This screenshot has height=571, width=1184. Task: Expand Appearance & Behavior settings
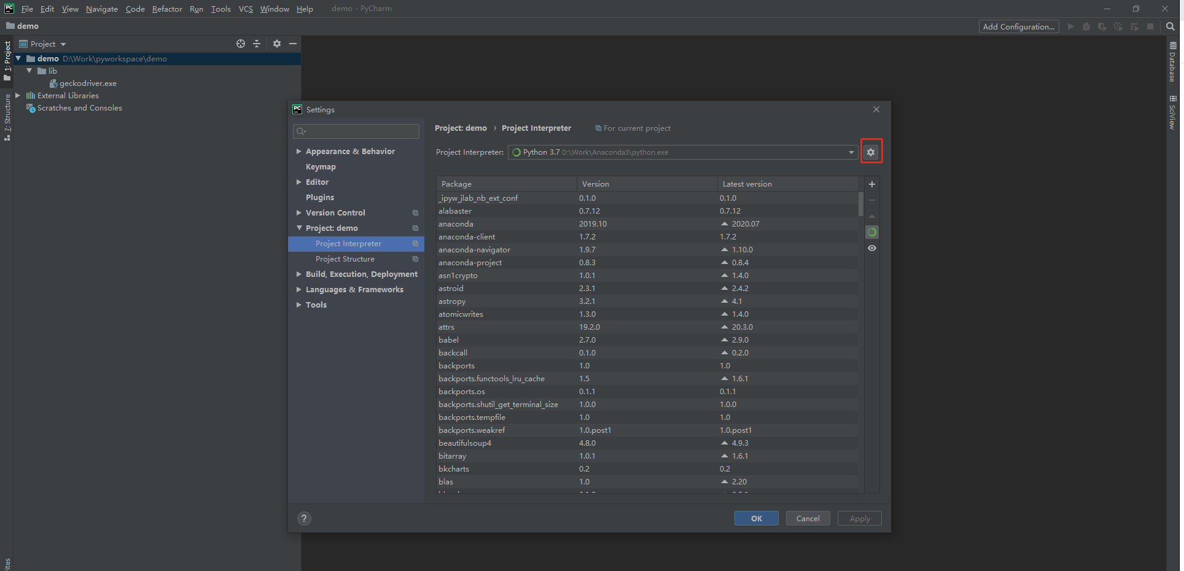(x=298, y=151)
